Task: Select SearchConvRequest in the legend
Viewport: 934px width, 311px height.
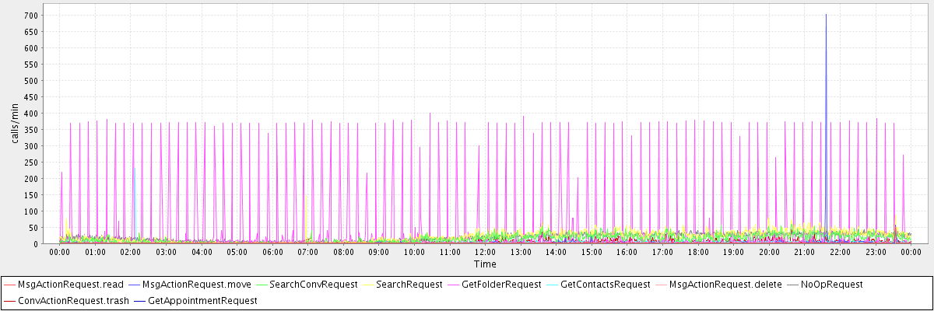Action: pos(313,285)
